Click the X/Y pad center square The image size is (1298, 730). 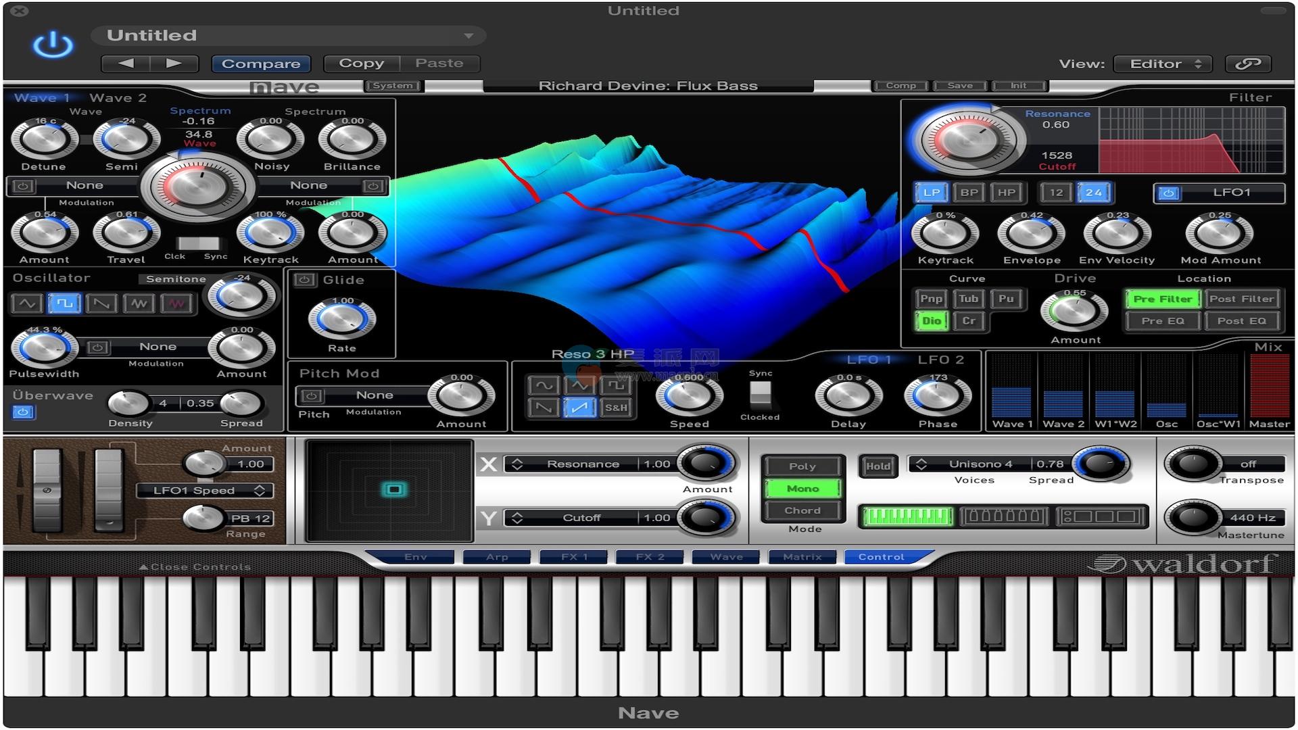point(394,489)
